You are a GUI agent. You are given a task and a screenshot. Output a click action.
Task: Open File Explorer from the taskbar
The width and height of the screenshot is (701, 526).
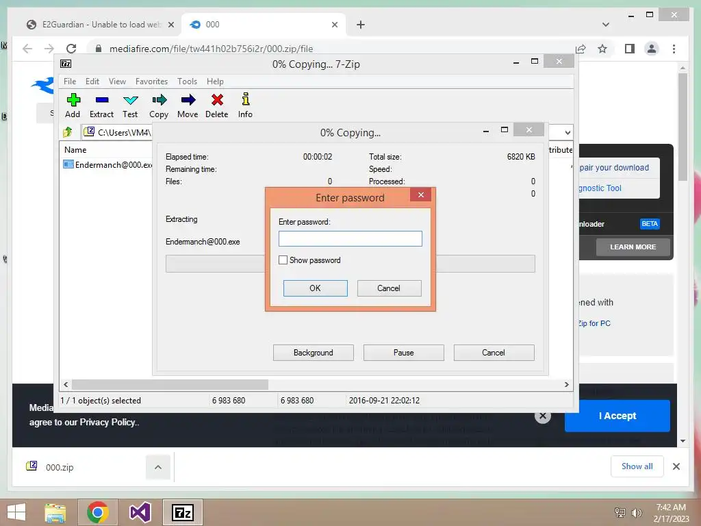(55, 512)
